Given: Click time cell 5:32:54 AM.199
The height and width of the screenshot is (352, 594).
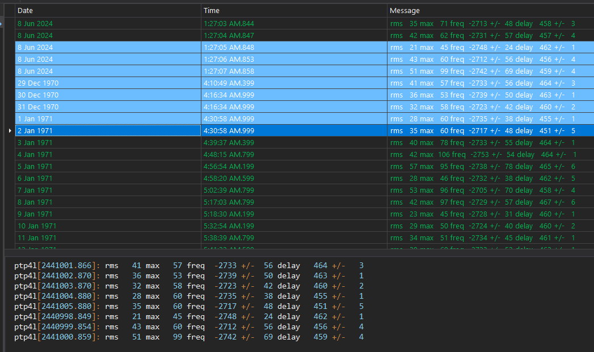Looking at the screenshot, I should (x=294, y=226).
